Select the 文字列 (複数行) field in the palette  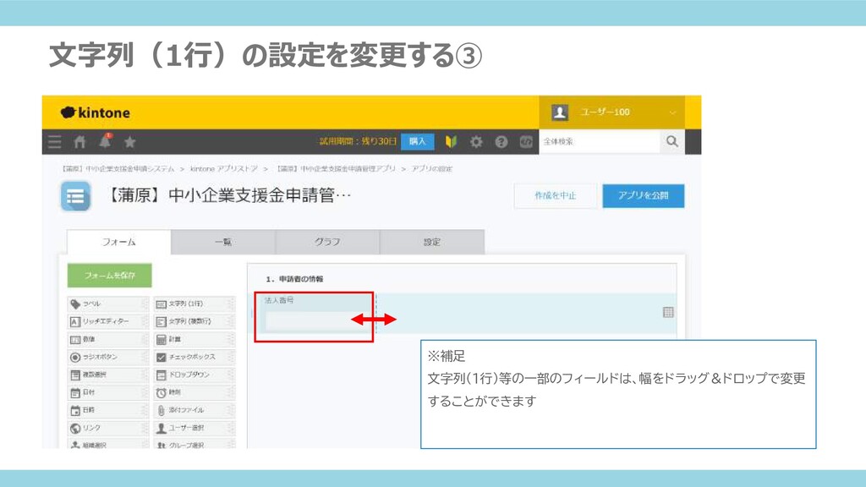click(194, 321)
